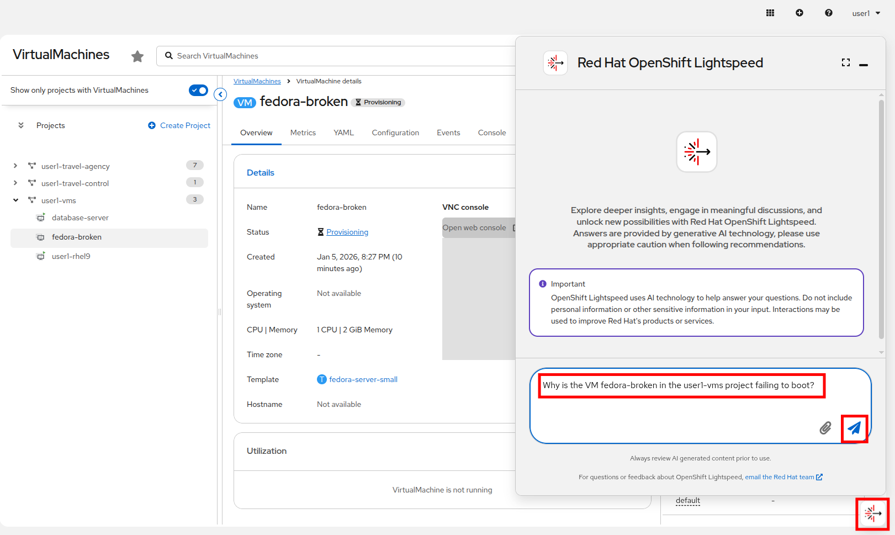Expand the user1-travel-agency project

[x=15, y=166]
